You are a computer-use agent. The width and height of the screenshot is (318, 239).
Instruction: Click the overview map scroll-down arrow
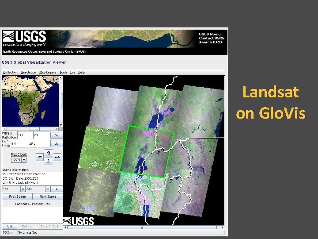[x=61, y=124]
